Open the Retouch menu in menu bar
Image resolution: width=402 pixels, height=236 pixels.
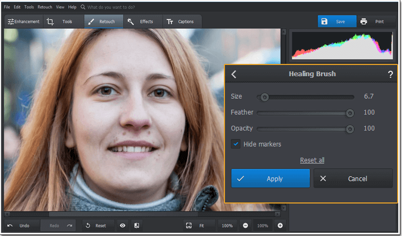click(x=45, y=7)
